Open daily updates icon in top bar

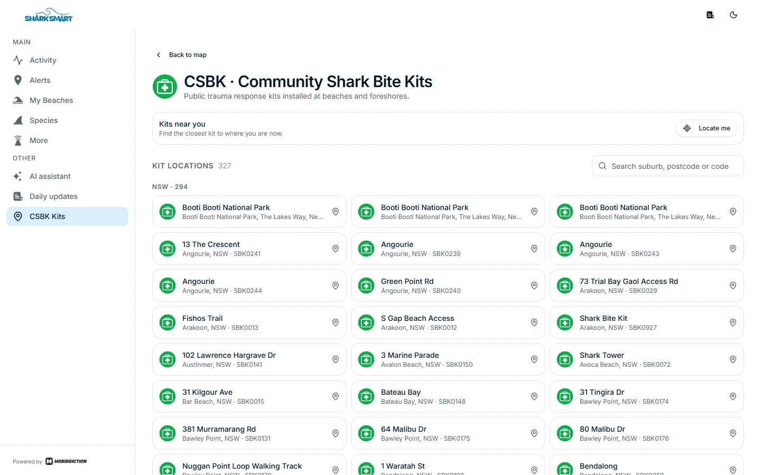[x=710, y=15]
